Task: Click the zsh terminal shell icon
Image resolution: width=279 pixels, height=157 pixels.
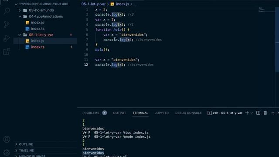Action: [x=209, y=113]
